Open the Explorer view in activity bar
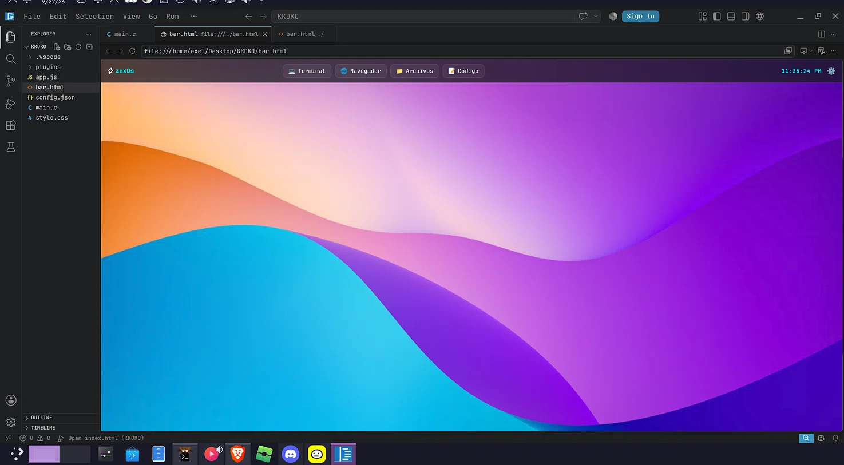 click(x=10, y=37)
